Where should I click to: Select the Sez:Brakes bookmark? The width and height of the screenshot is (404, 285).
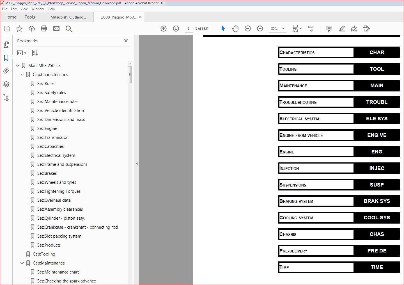(x=47, y=173)
